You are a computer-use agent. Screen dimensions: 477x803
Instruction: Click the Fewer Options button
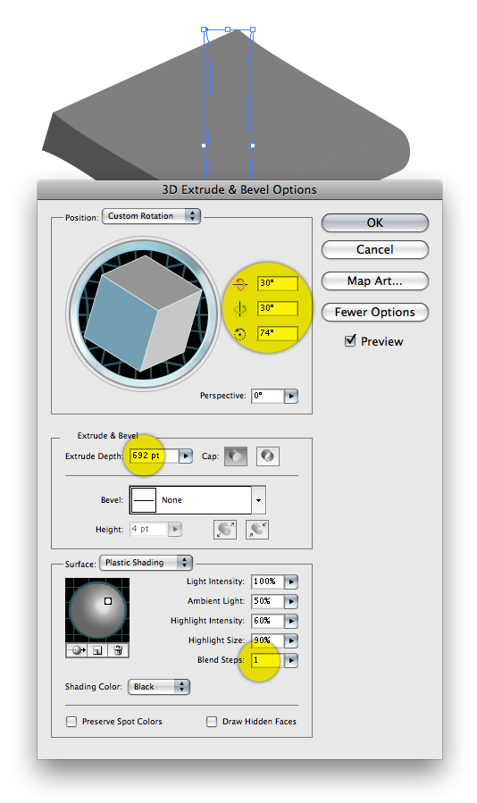click(374, 313)
